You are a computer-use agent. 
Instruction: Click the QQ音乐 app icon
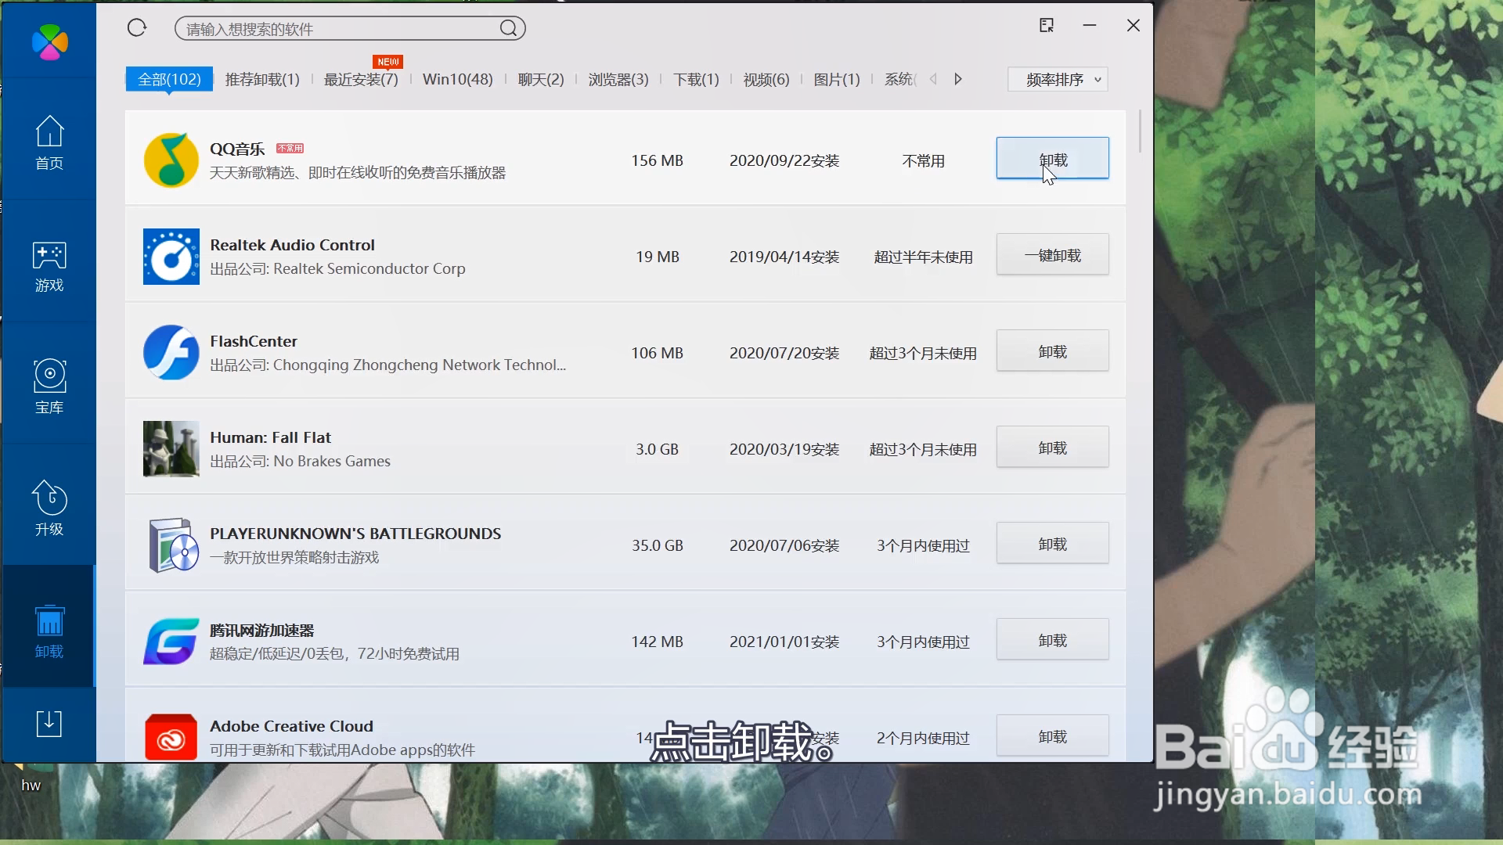pos(171,160)
